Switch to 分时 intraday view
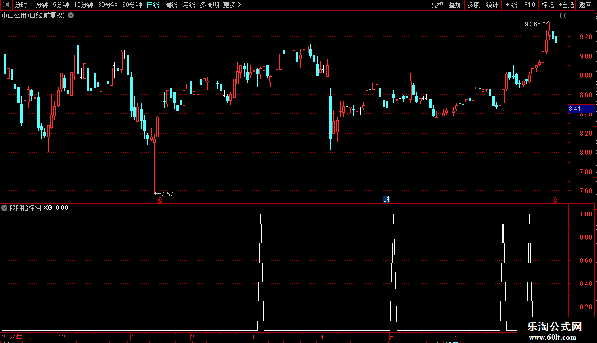The height and width of the screenshot is (343, 597). click(21, 5)
